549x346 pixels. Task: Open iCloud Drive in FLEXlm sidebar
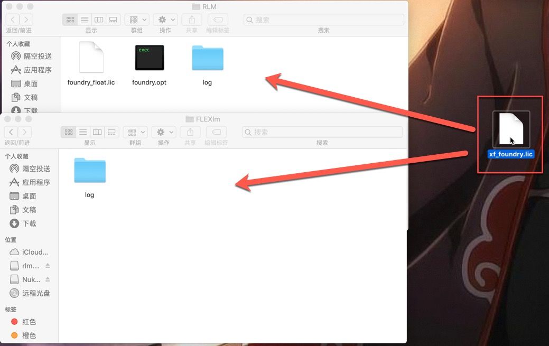pos(29,252)
